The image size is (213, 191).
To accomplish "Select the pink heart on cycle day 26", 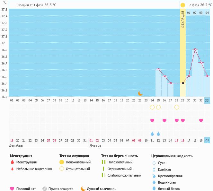I will click(164, 120).
